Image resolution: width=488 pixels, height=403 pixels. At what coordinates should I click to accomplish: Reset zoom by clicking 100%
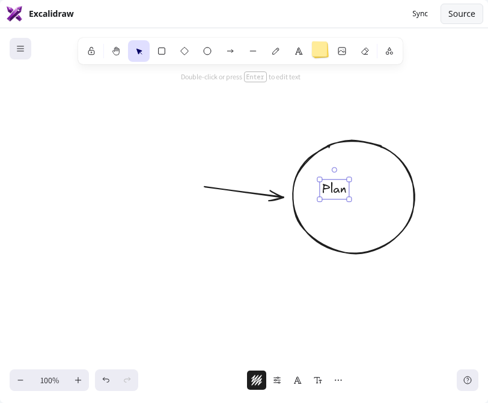point(49,380)
